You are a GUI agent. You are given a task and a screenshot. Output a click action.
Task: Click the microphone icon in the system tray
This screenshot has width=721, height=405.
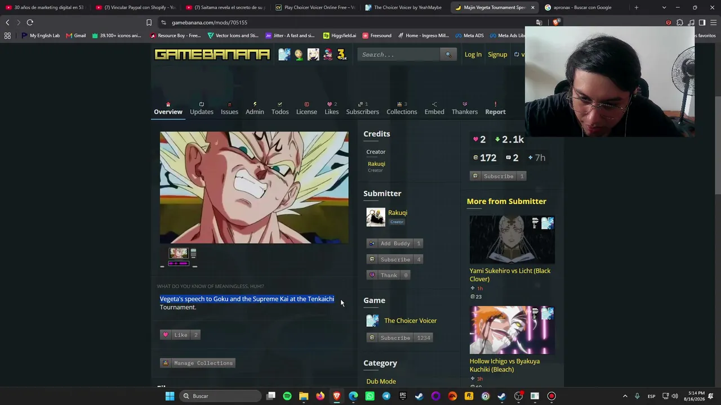(637, 396)
